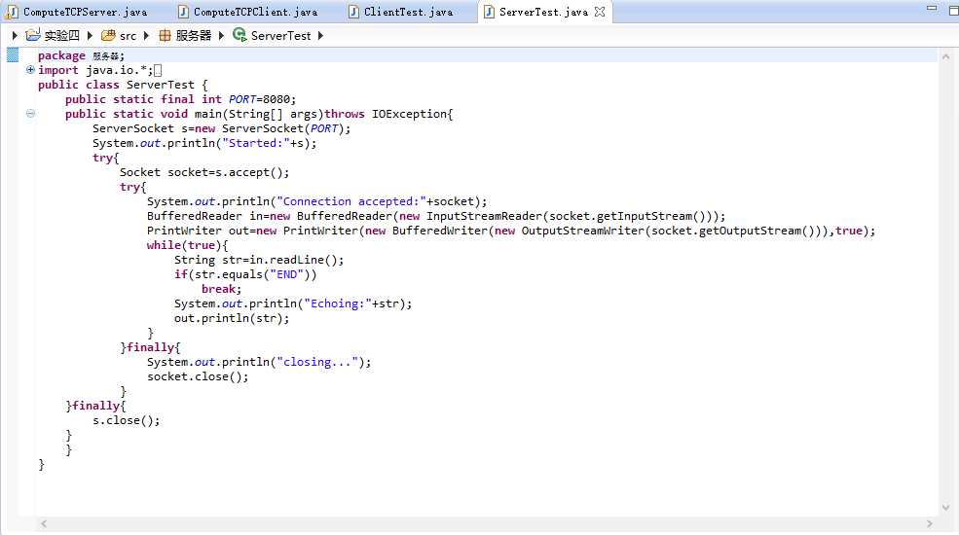Click the 实验四 project folder icon
959x535 pixels.
coord(32,35)
